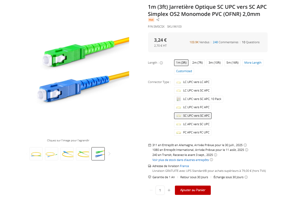
Task: Click the info icon next to the transit delivery date
Action: click(x=216, y=155)
